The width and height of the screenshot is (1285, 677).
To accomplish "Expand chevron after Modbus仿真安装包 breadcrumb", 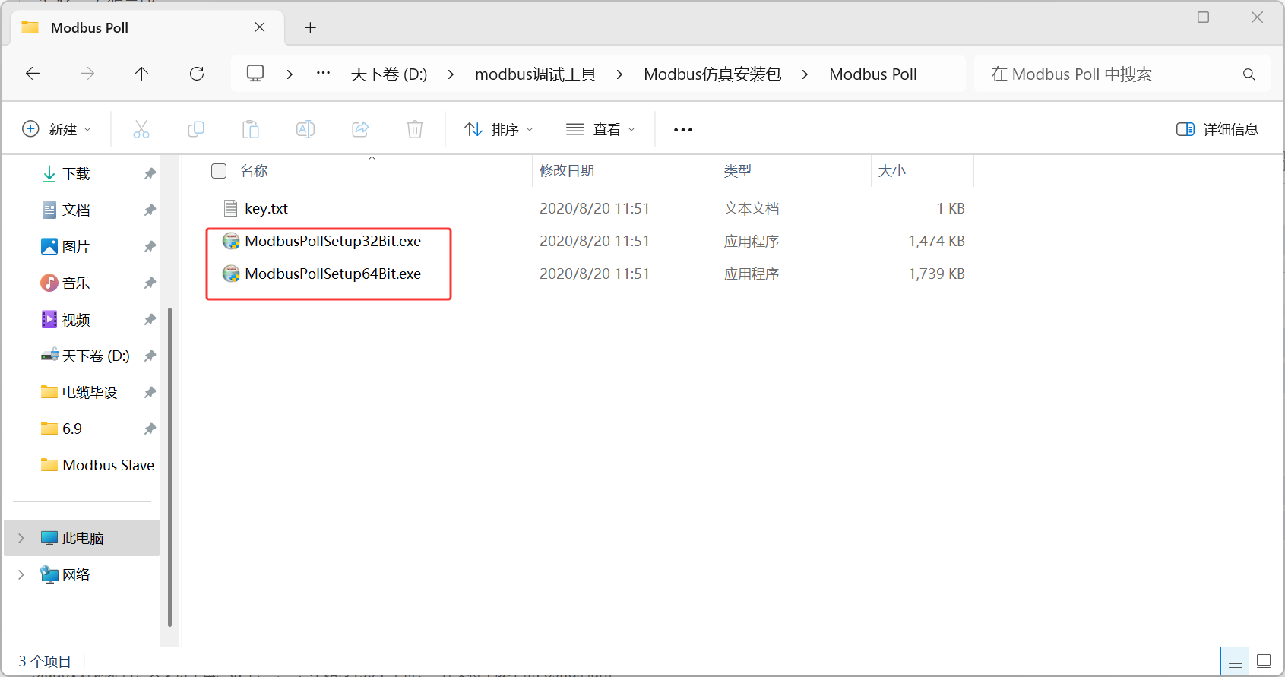I will coord(805,74).
